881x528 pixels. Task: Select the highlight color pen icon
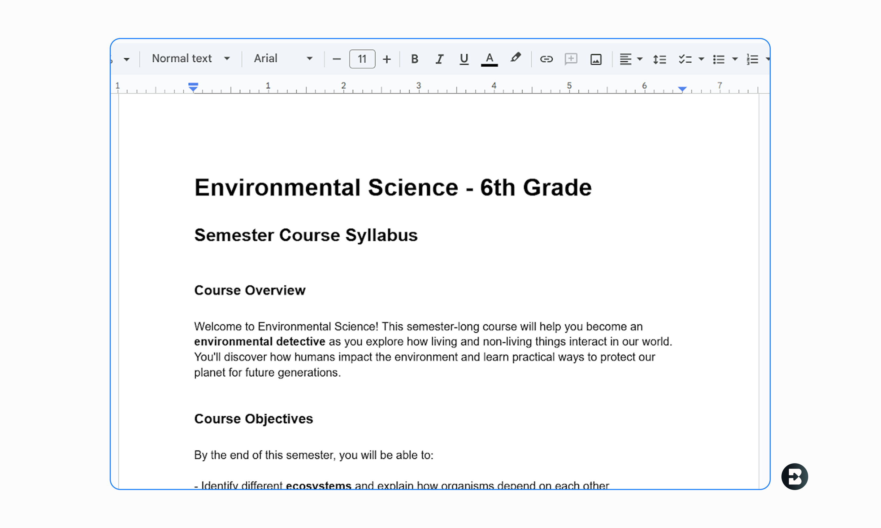point(515,58)
